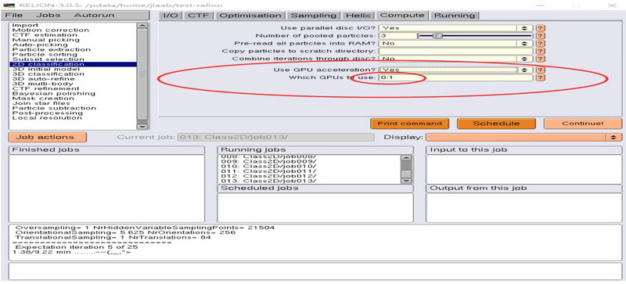Open the File menu
The image size is (626, 284).
pyautogui.click(x=14, y=15)
